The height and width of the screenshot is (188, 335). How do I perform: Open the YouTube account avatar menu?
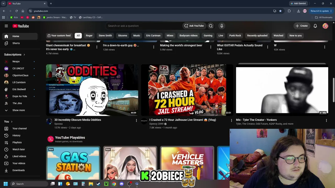325,26
